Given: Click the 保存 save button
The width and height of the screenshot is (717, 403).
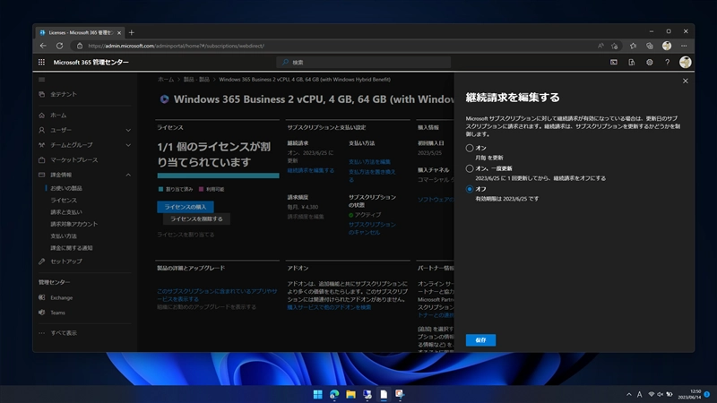Looking at the screenshot, I should click(480, 340).
